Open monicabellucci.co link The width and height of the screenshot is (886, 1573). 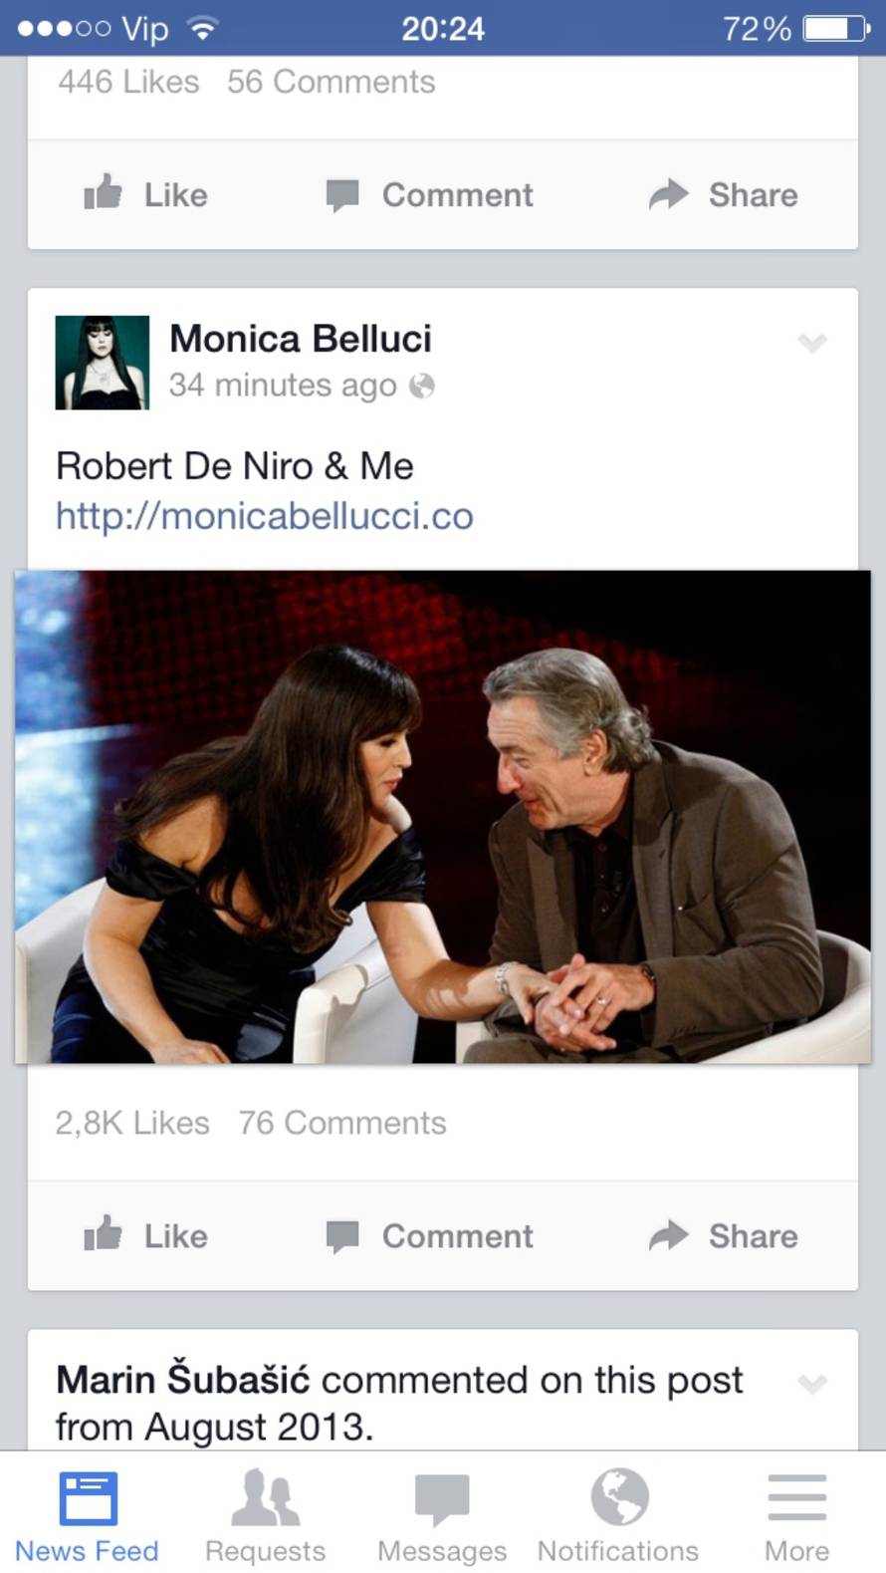click(x=264, y=516)
